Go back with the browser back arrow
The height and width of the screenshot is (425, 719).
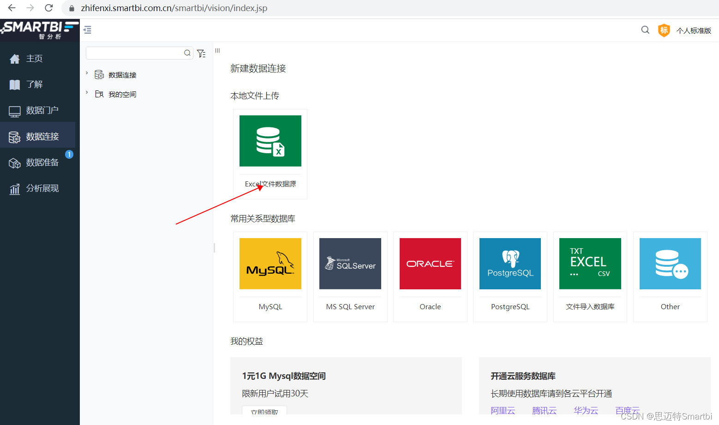12,8
